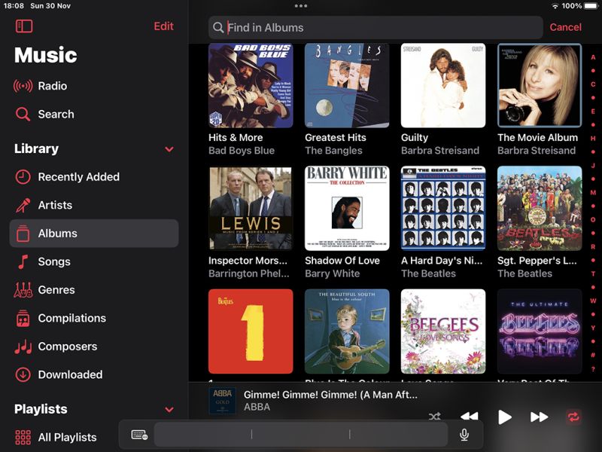Play the current ABBA song
Viewport: 602px width, 452px height.
[504, 417]
